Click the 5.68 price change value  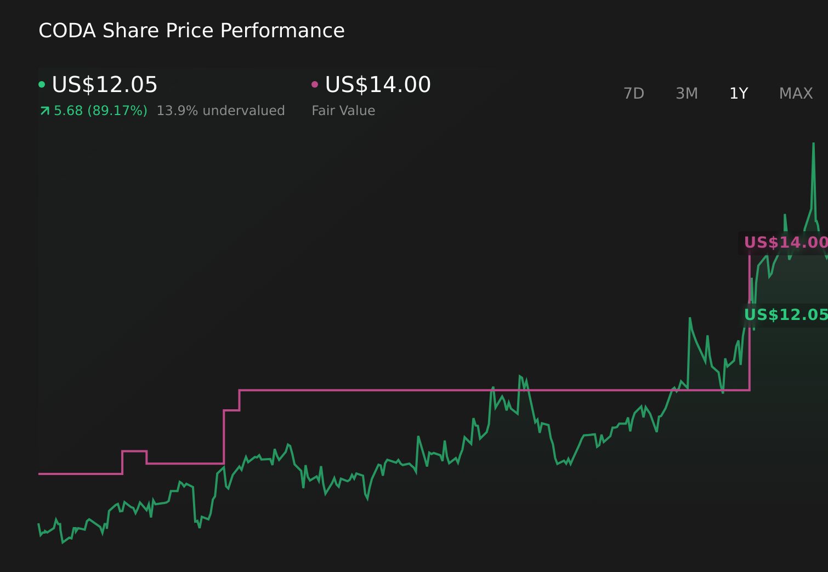[x=67, y=111]
